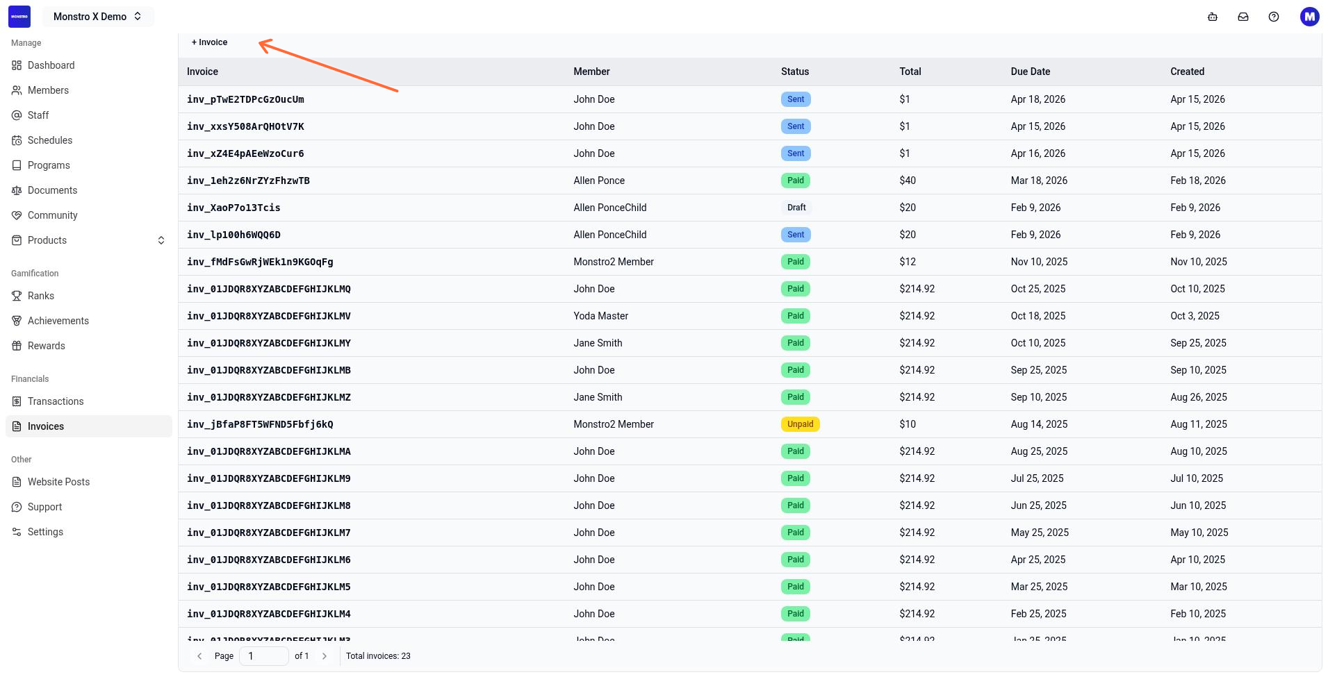Click the Support icon in sidebar
Image resolution: width=1328 pixels, height=686 pixels.
[17, 507]
